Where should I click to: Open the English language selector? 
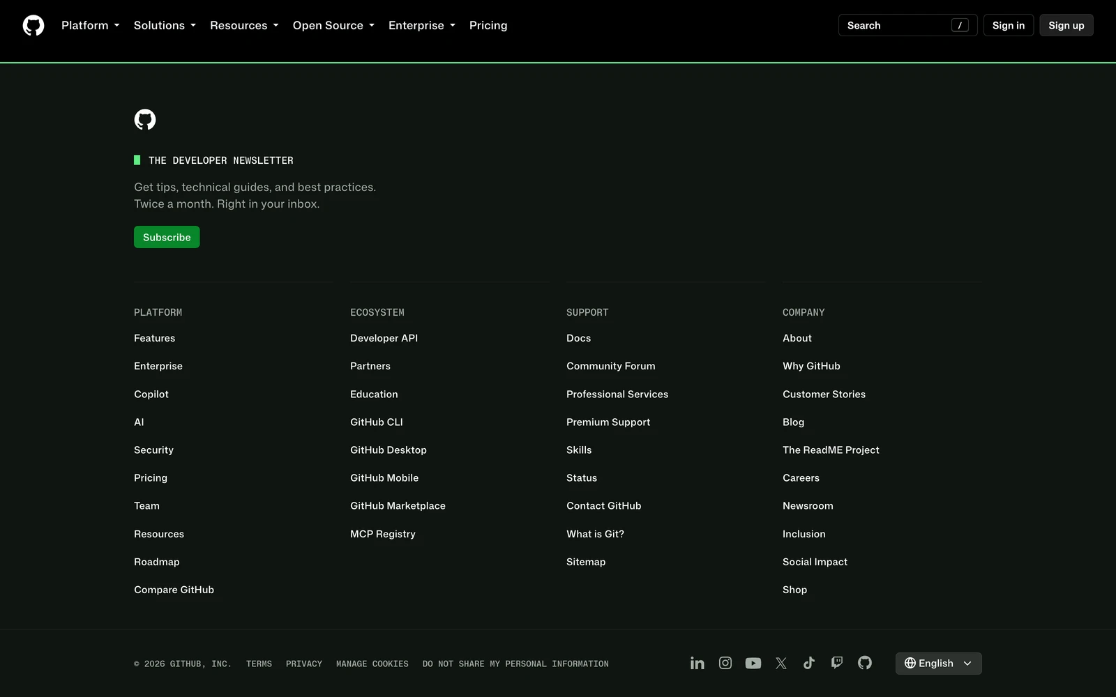point(938,664)
